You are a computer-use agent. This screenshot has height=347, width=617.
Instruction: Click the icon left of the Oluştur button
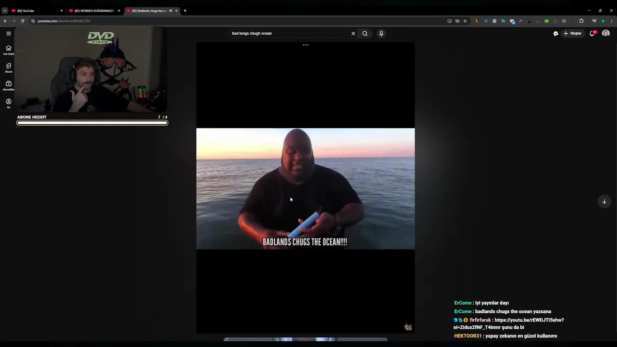(556, 33)
